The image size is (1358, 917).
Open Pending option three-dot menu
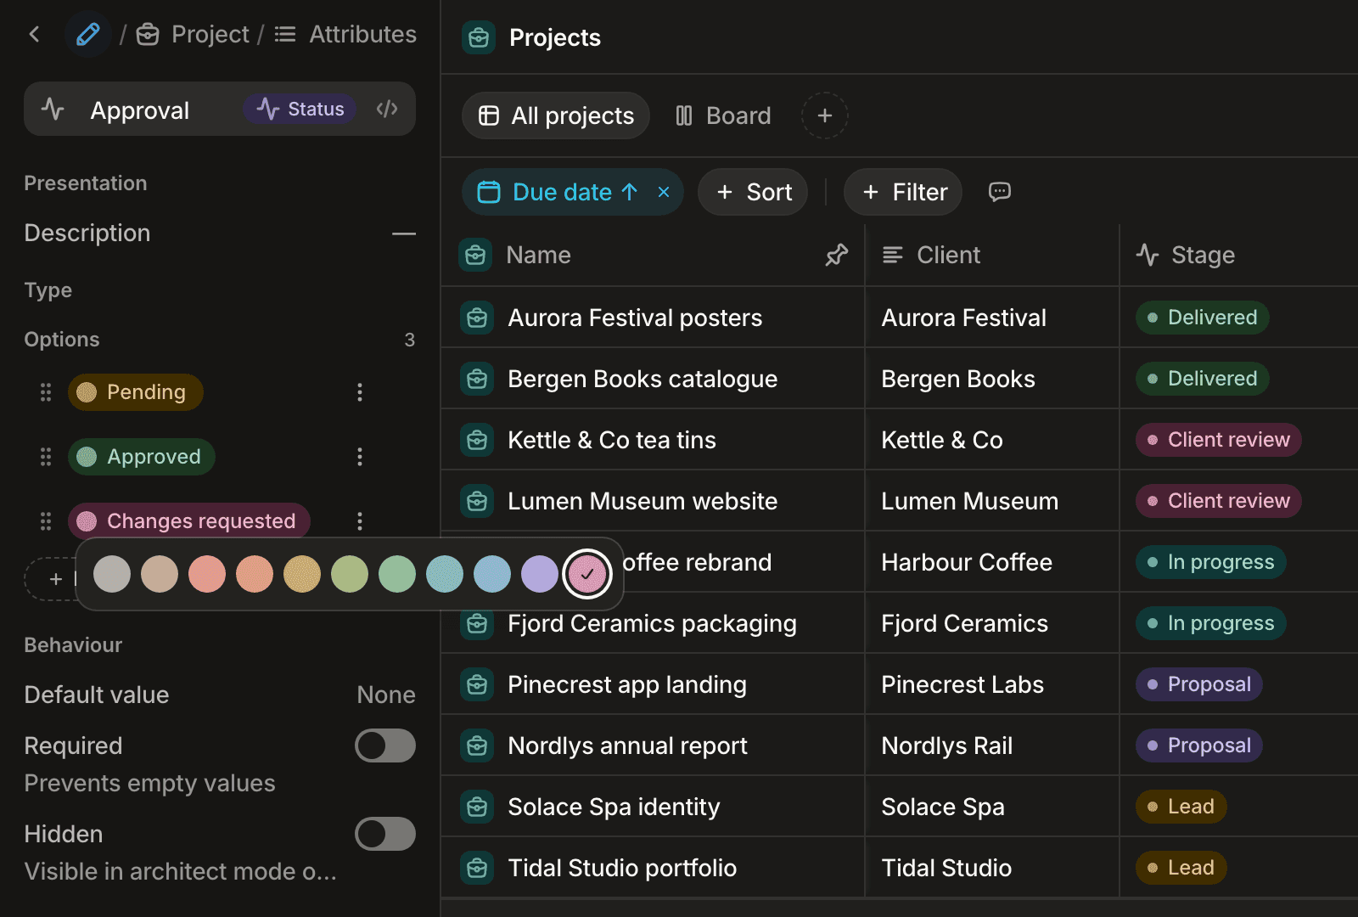pos(360,392)
